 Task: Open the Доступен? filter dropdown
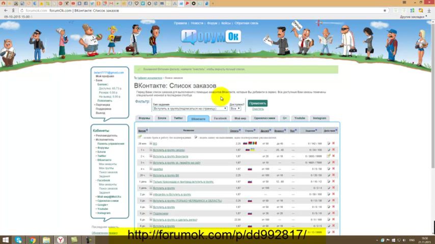[235, 109]
